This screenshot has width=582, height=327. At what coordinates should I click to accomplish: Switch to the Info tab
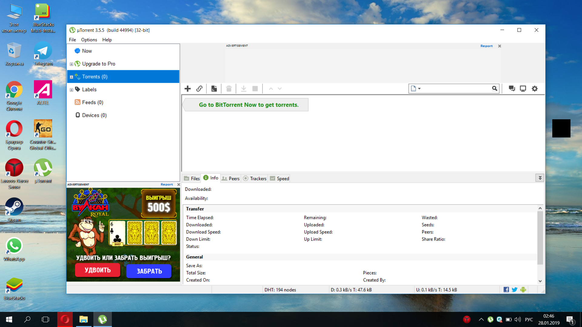[211, 178]
